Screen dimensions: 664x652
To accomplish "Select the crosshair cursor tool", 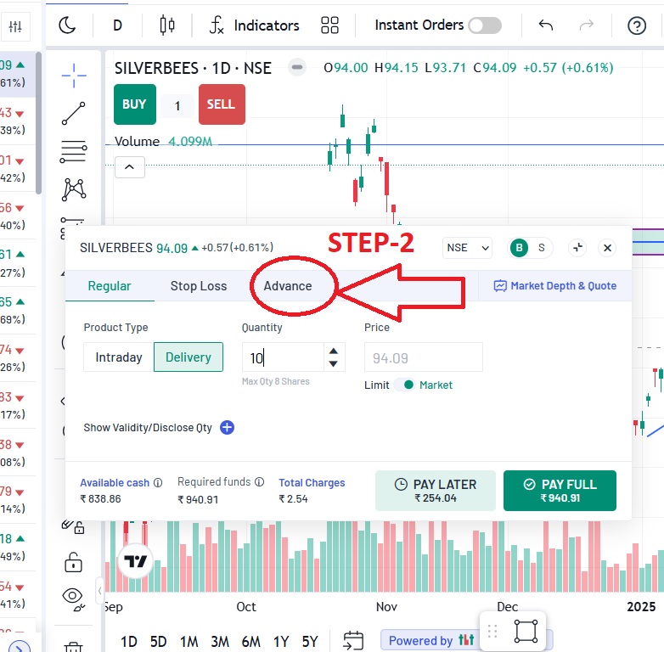I will pyautogui.click(x=74, y=76).
